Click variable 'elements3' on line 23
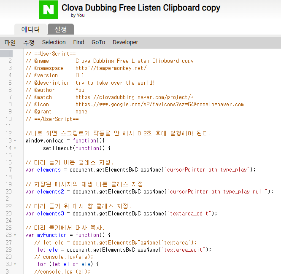 coord(51,213)
